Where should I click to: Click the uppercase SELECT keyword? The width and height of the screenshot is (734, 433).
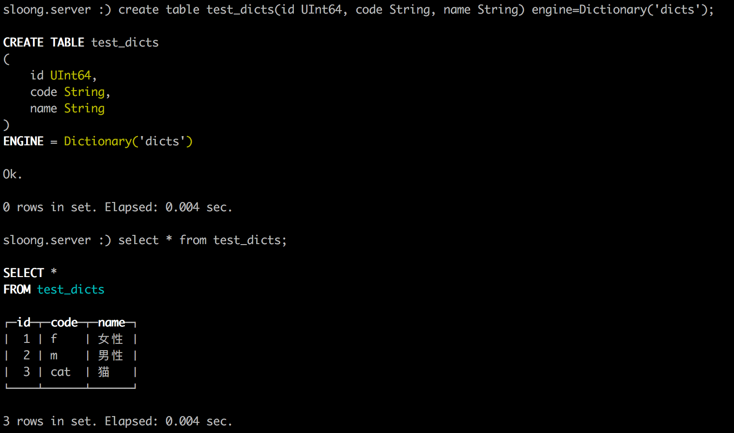[x=23, y=273]
